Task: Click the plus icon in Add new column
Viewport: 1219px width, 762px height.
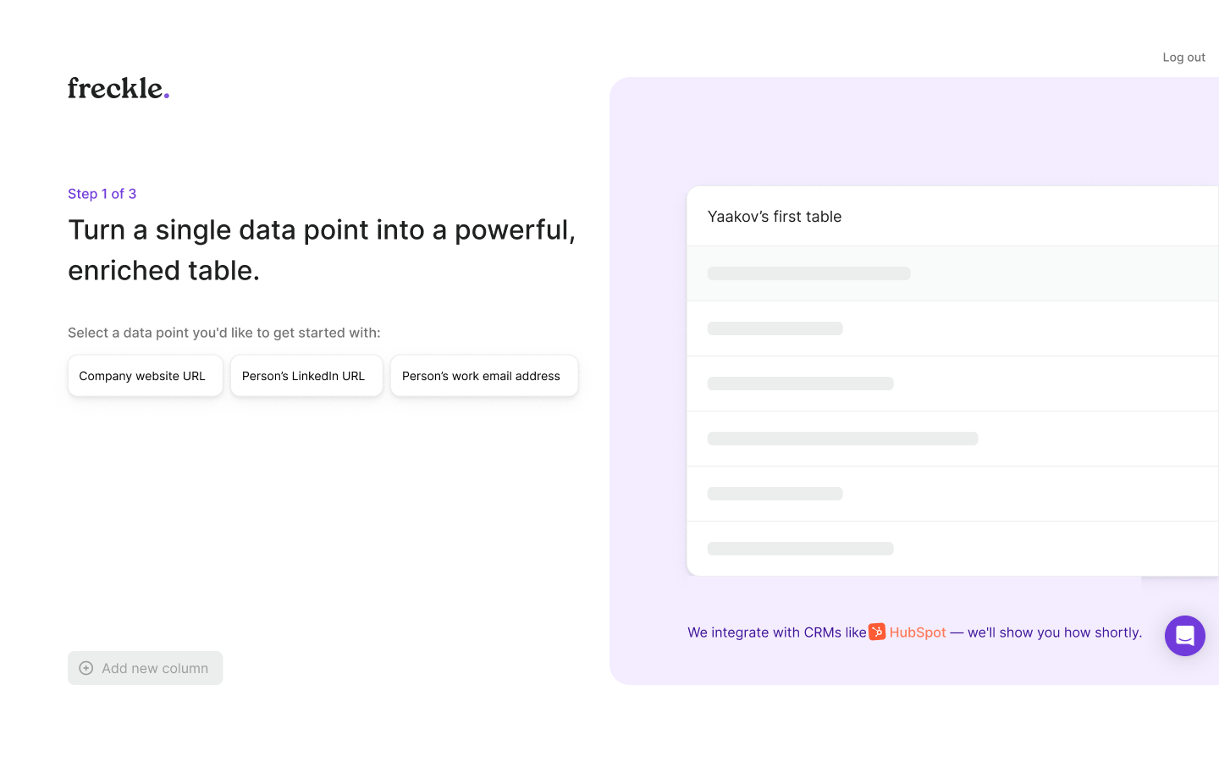Action: [x=86, y=668]
